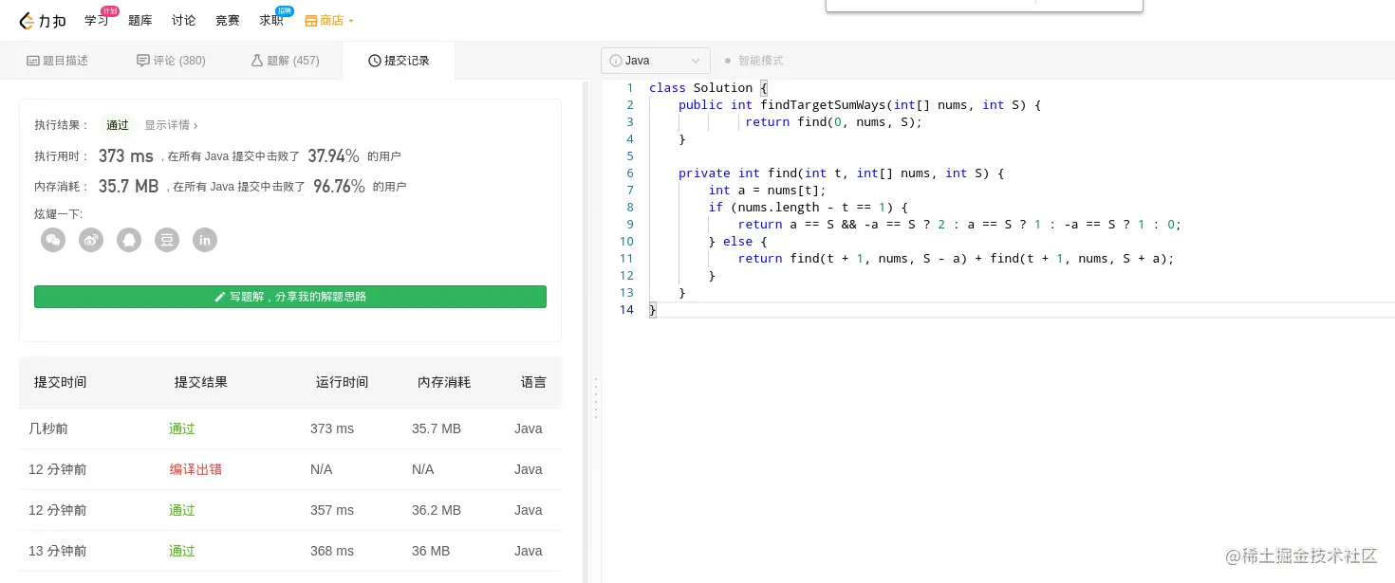Share result via LinkedIn icon
The width and height of the screenshot is (1395, 583).
coord(205,240)
